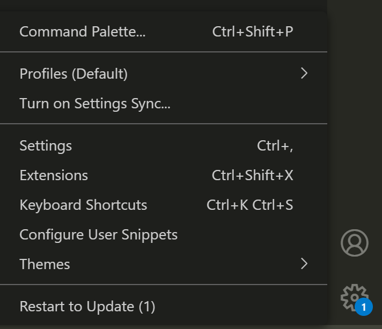The image size is (382, 329).
Task: Open Settings from the menu
Action: [x=46, y=145]
